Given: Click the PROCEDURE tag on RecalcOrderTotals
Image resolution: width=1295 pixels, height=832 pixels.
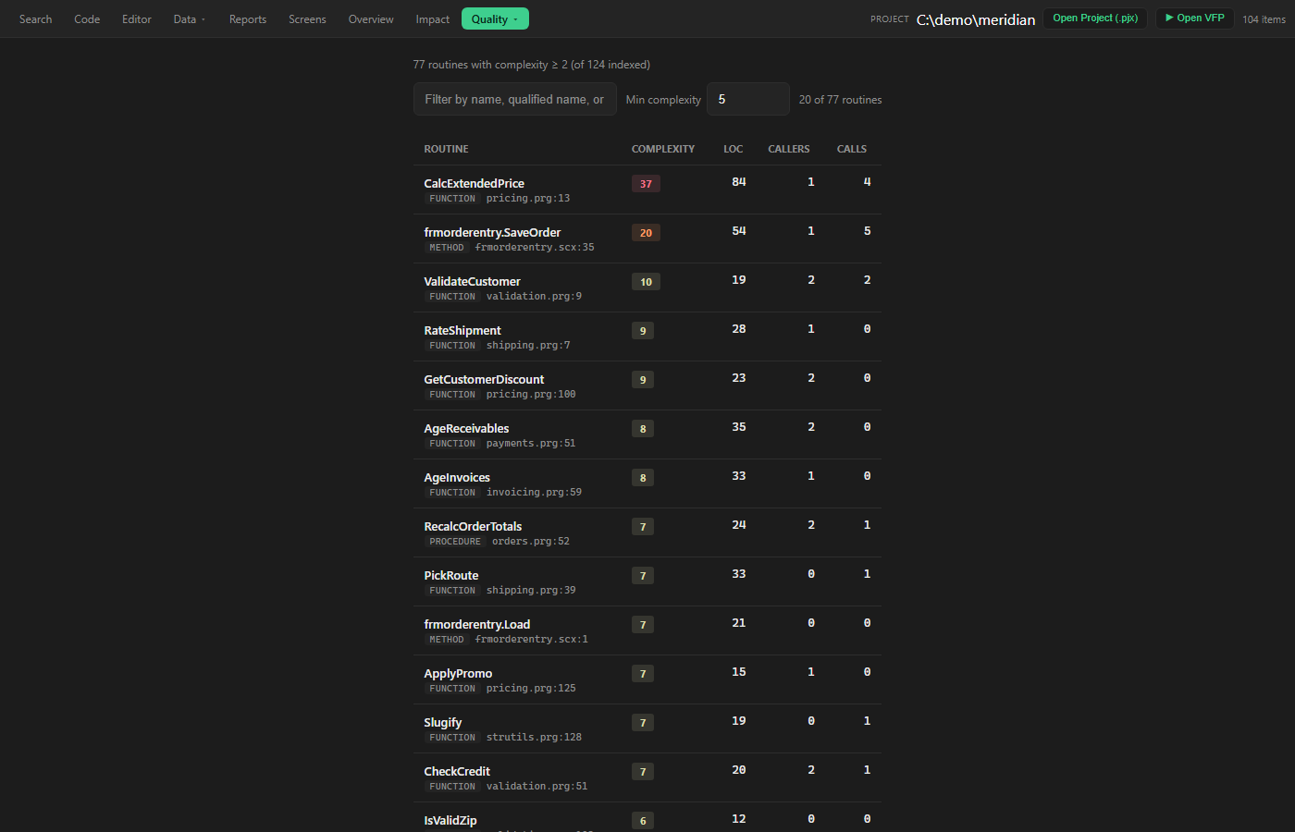Looking at the screenshot, I should pos(455,542).
